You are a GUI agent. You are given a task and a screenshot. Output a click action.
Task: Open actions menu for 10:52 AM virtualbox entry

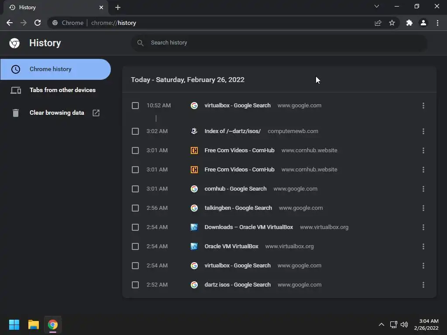(x=423, y=106)
